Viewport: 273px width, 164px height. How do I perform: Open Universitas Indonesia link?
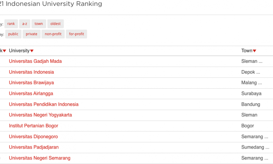tap(31, 72)
